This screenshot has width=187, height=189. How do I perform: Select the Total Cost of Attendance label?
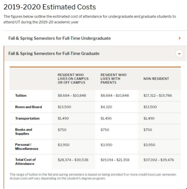(x=25, y=162)
